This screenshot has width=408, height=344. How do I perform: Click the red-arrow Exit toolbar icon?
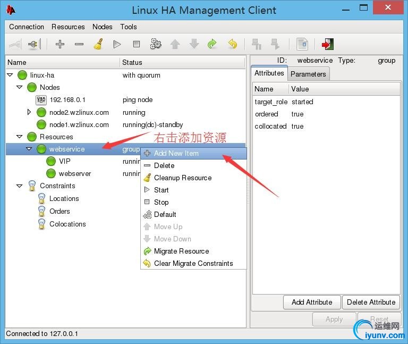tap(328, 44)
